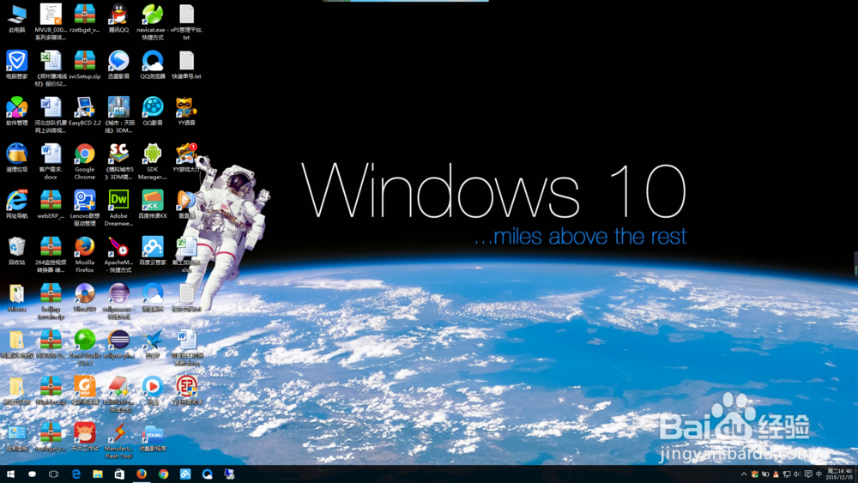
Task: Open volume control in system tray
Action: coord(797,474)
